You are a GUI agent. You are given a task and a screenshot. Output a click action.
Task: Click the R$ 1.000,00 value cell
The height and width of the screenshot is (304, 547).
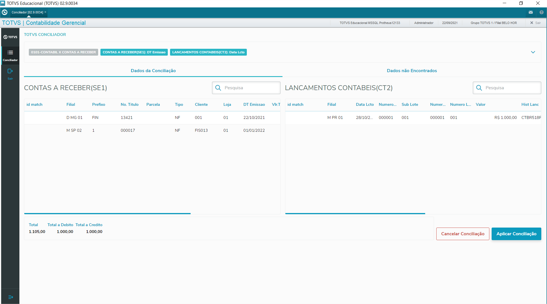tap(505, 117)
